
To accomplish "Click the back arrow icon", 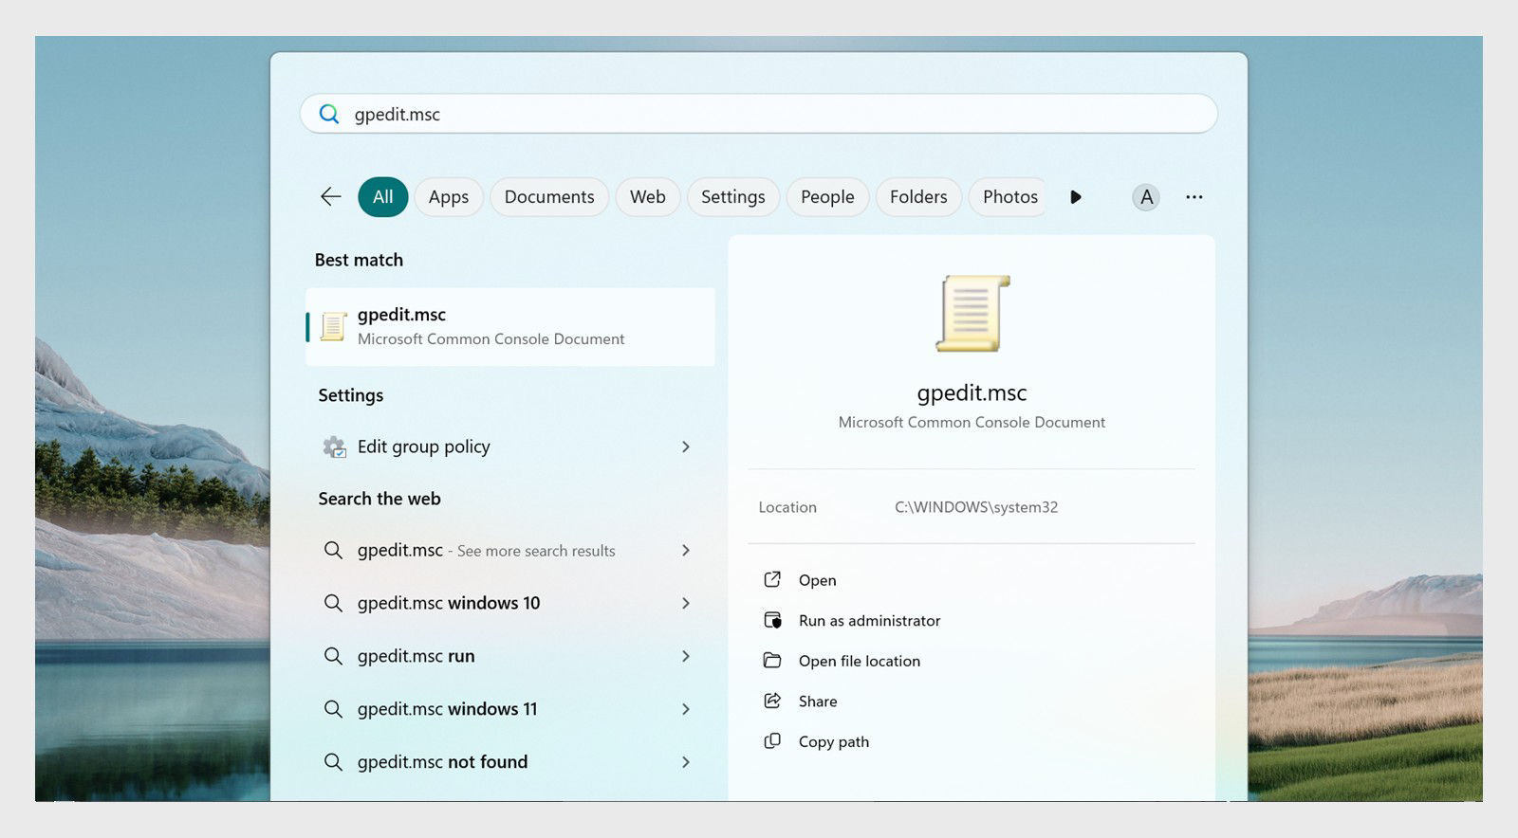I will point(330,196).
